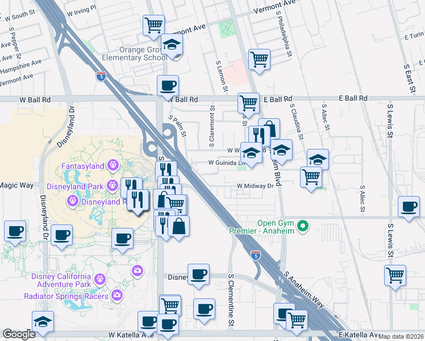
Task: Click the Disneyland Park purple pin
Action: 112,186
